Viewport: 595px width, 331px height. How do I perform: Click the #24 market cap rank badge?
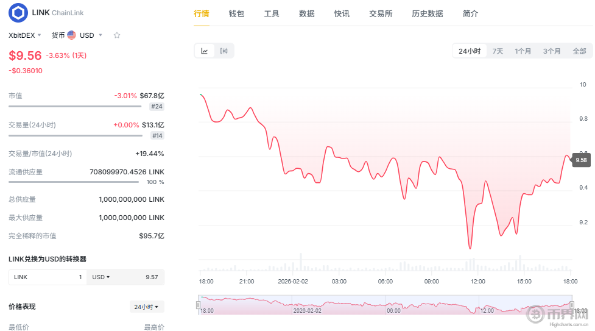click(157, 107)
